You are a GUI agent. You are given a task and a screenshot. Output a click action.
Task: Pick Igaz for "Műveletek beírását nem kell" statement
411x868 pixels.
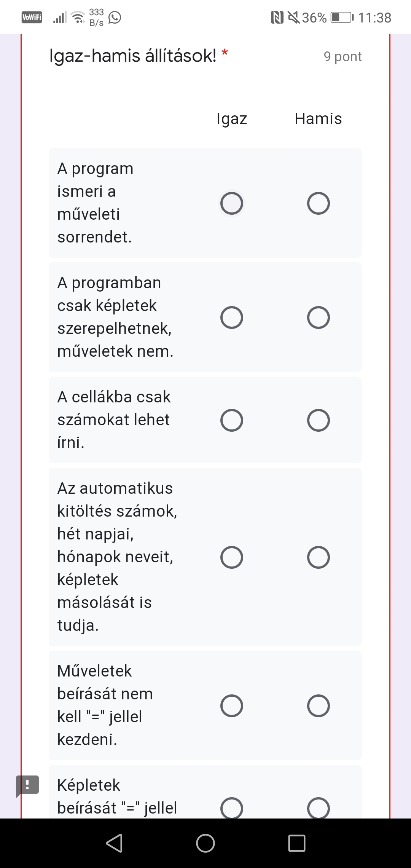click(x=232, y=706)
